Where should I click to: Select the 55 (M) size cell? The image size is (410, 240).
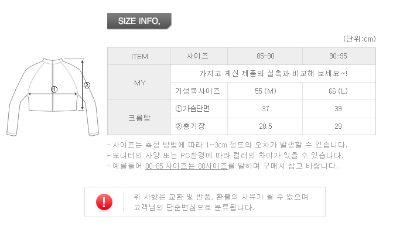tap(266, 91)
